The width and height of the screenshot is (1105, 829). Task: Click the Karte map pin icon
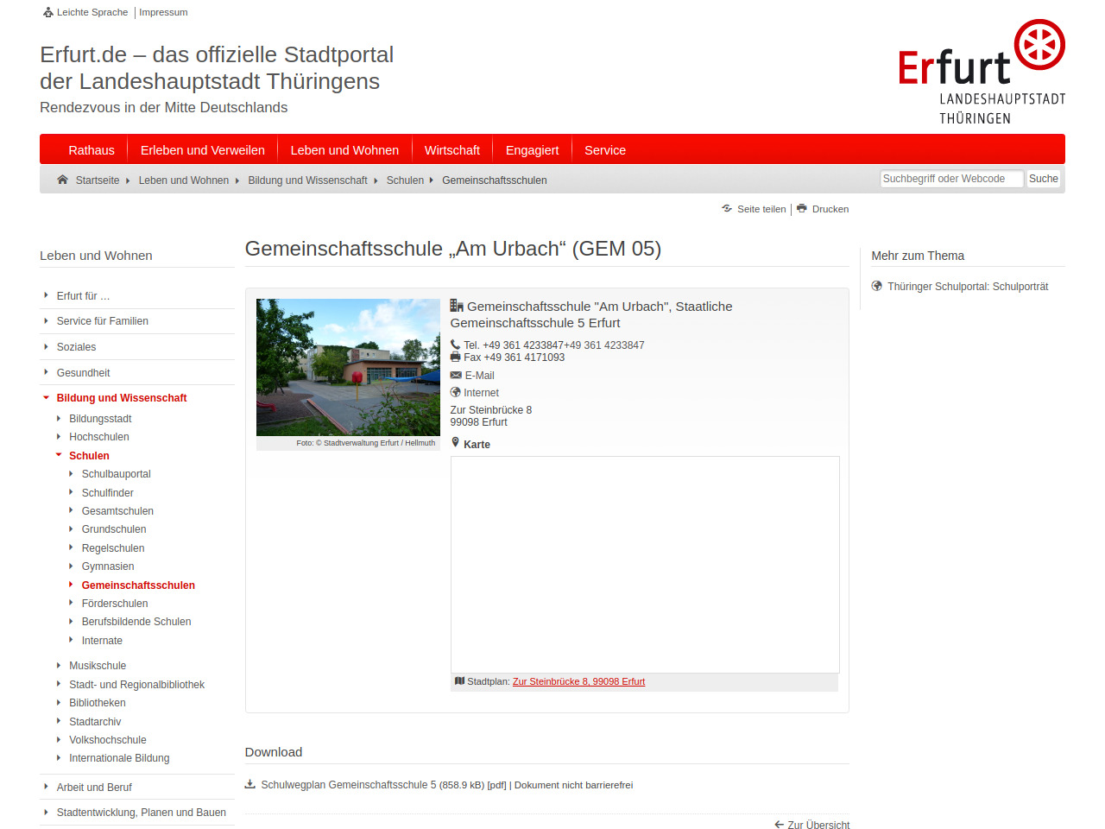pyautogui.click(x=456, y=443)
